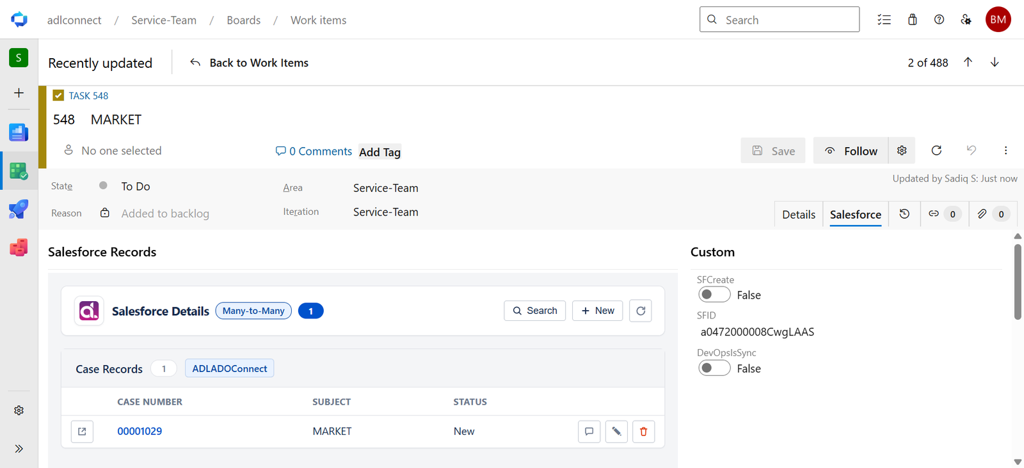Toggle the DevOpsIsSync switch
The height and width of the screenshot is (468, 1024).
click(714, 368)
